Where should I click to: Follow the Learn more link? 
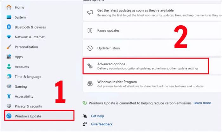pyautogui.click(x=202, y=103)
